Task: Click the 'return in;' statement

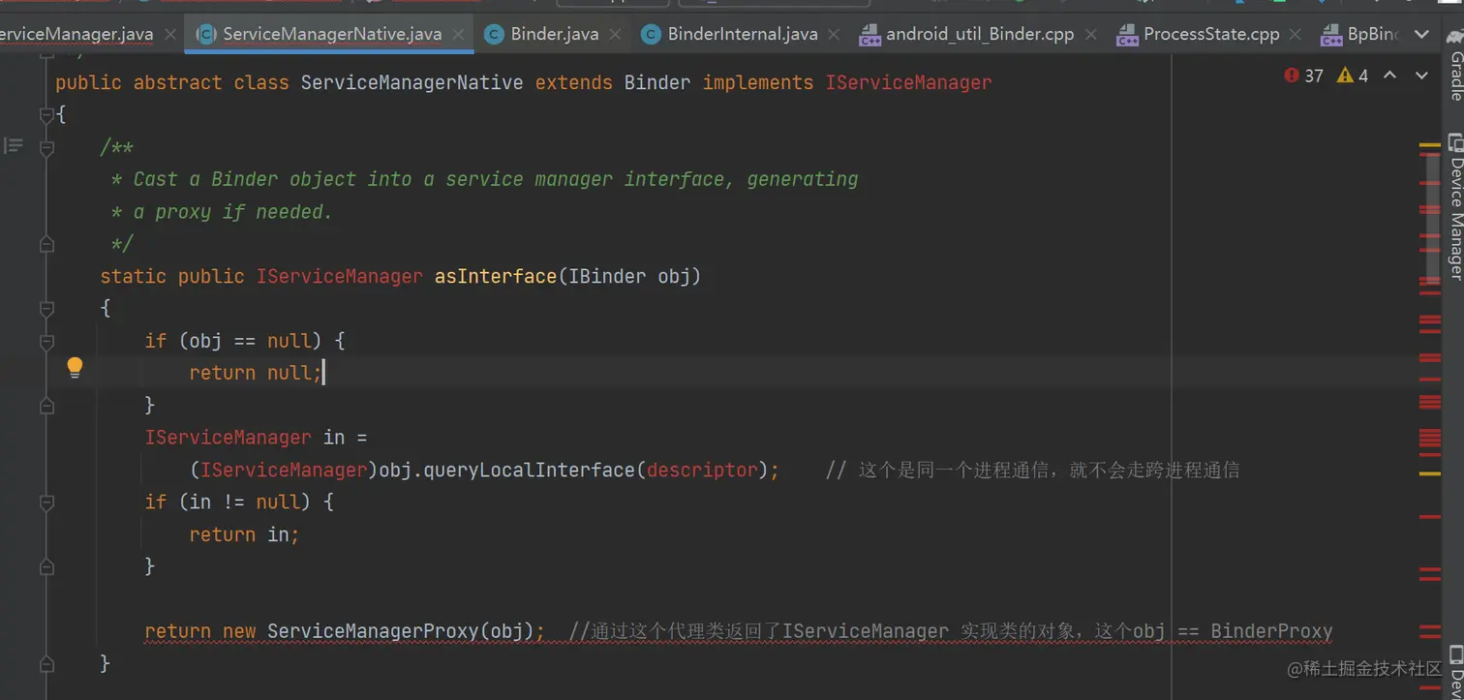Action: pos(244,534)
